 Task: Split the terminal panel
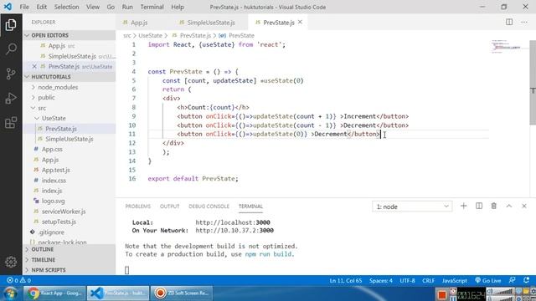coord(479,206)
